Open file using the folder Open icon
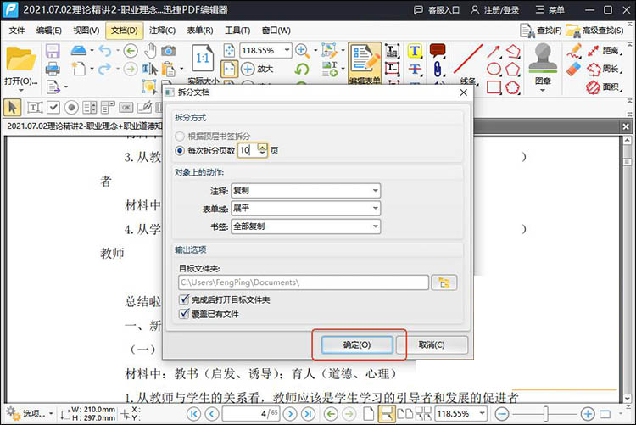The image size is (636, 425). pyautogui.click(x=20, y=60)
